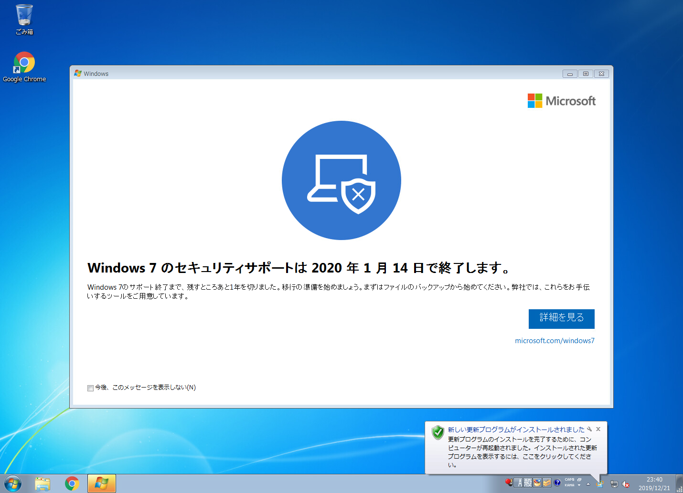Open the microsoft.com/windows7 link
Screen dimensions: 683x493
pyautogui.click(x=555, y=341)
